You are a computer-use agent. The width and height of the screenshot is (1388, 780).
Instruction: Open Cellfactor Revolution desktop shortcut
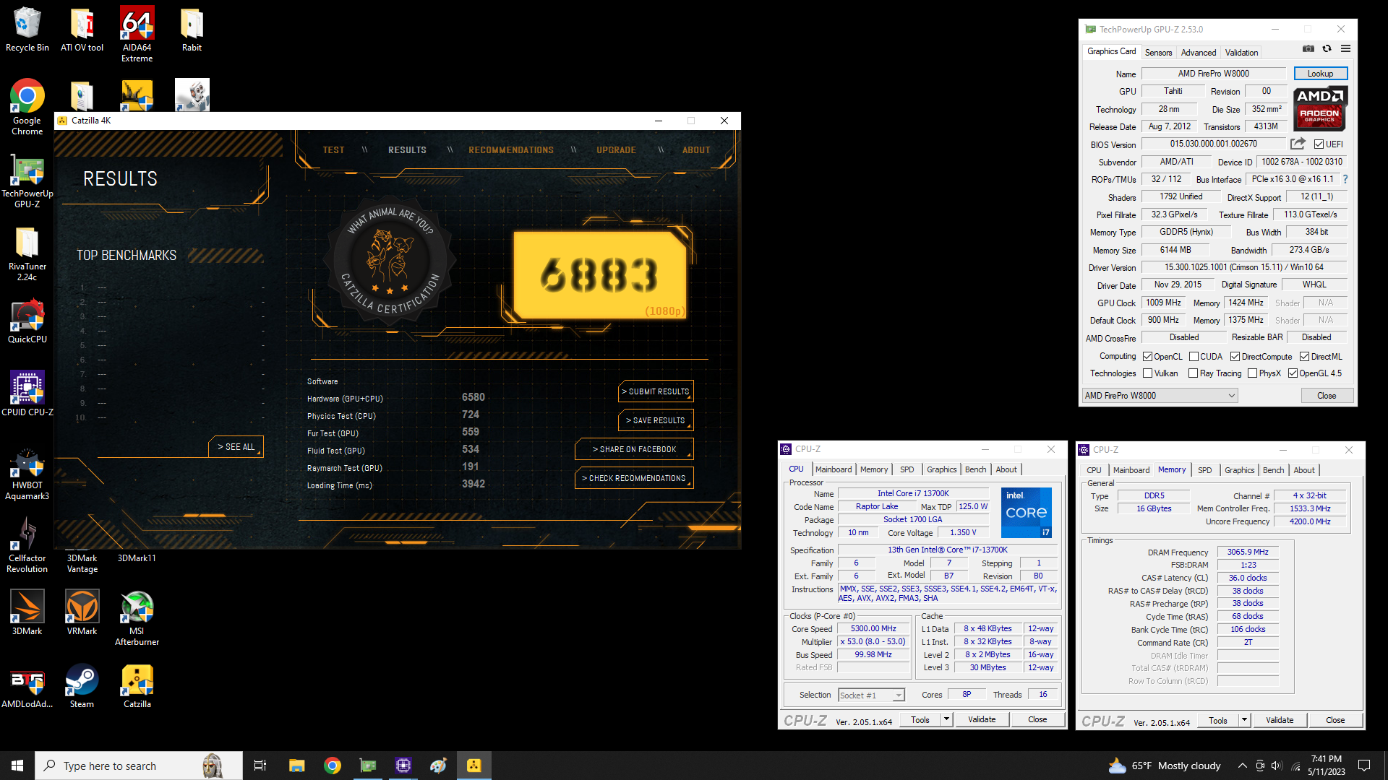click(27, 546)
